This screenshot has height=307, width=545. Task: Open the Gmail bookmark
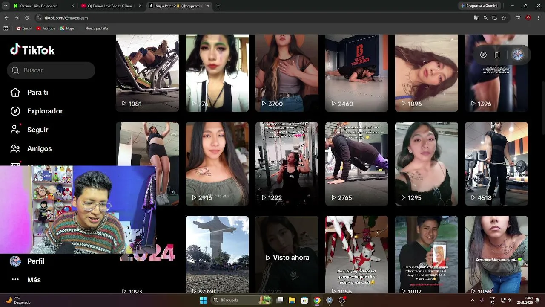coord(24,29)
